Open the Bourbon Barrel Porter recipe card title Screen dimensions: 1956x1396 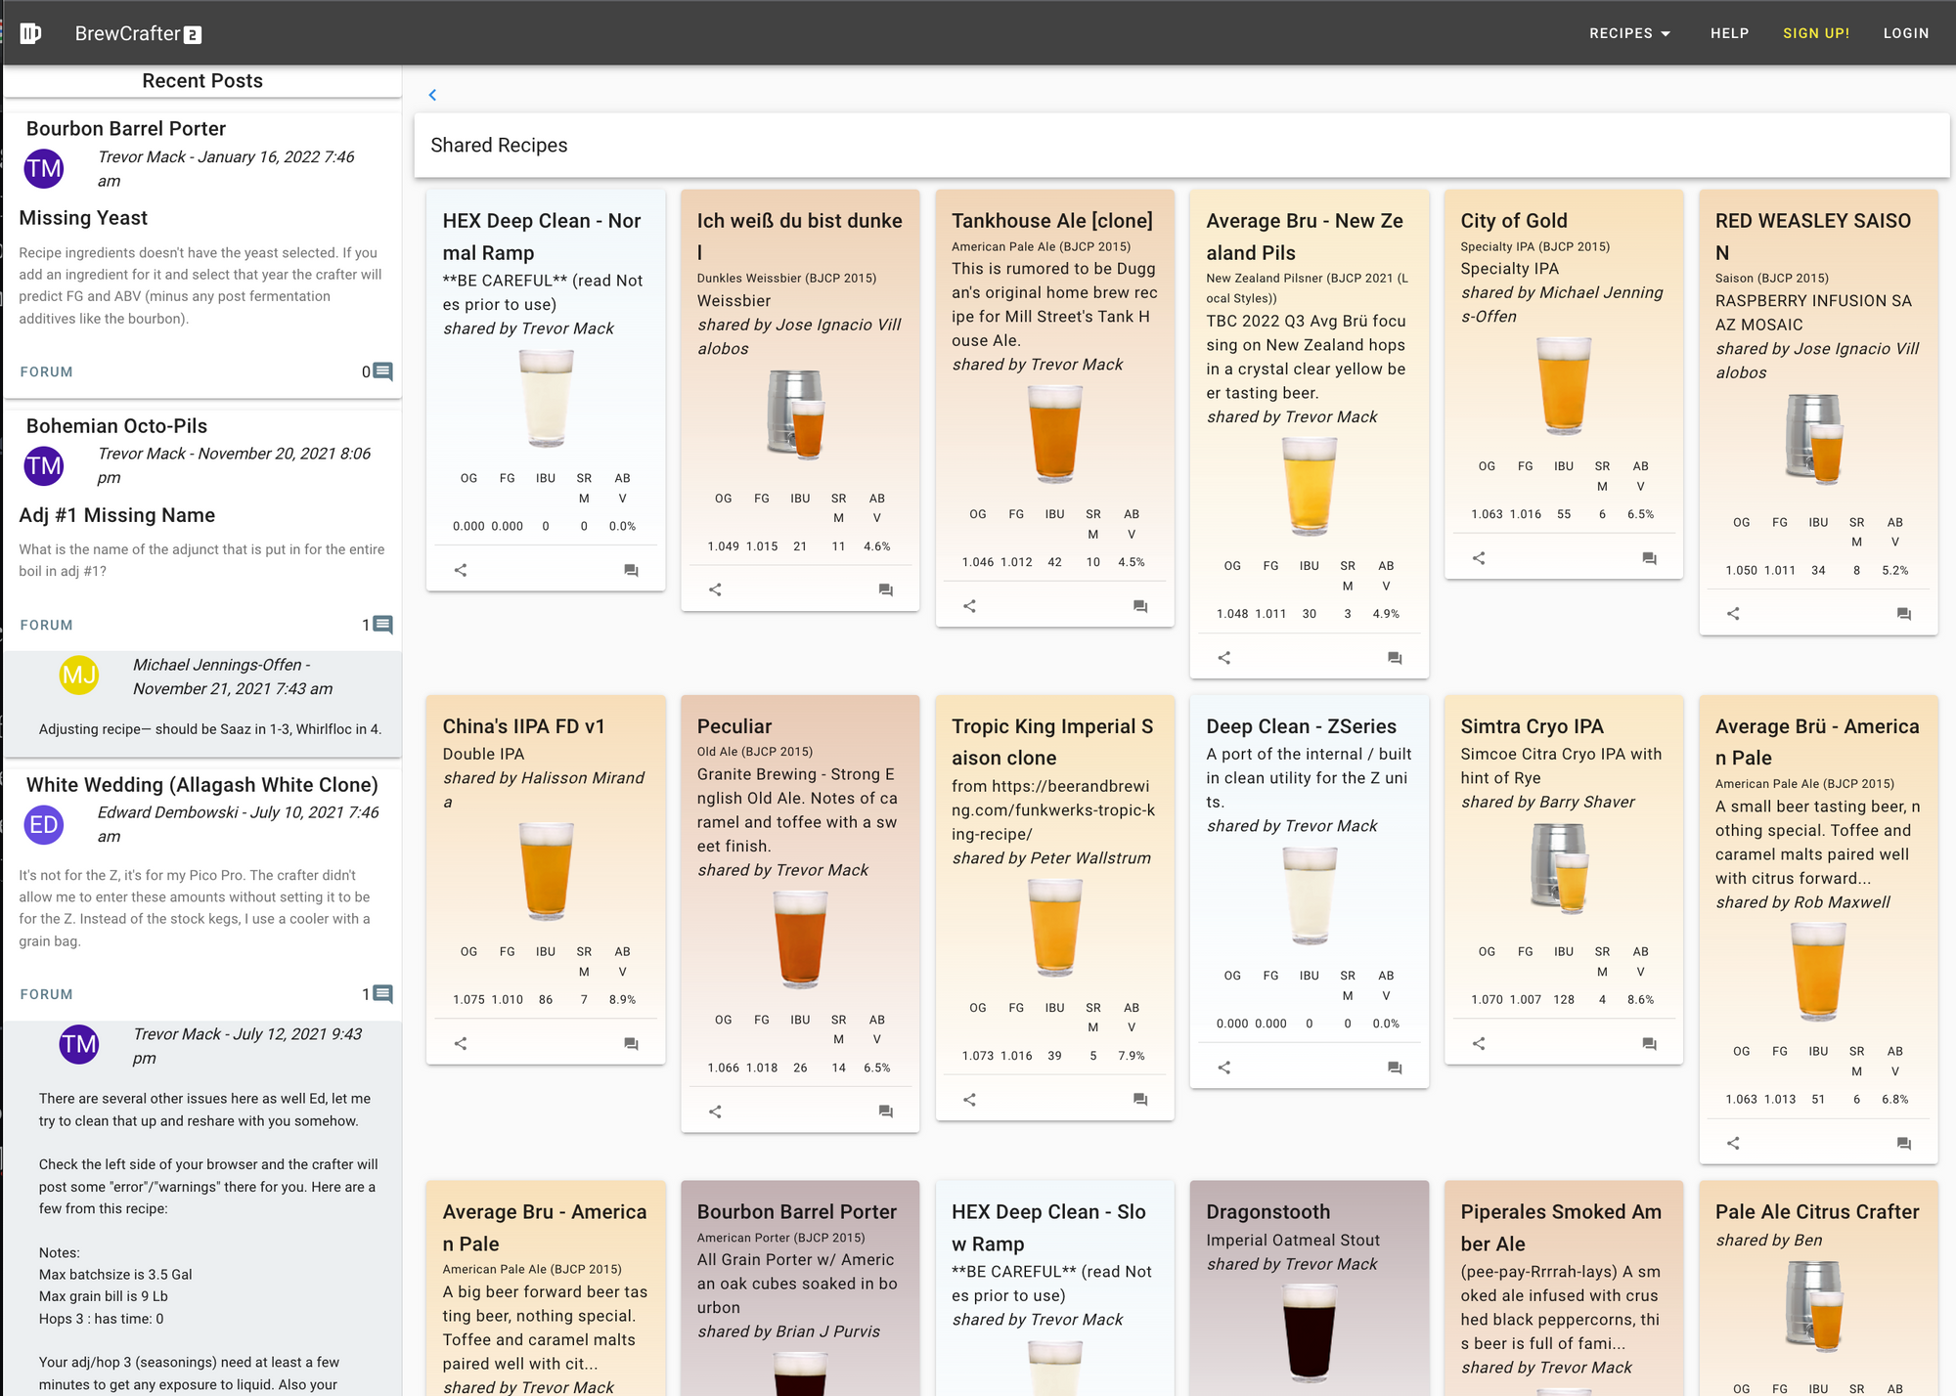tap(797, 1211)
